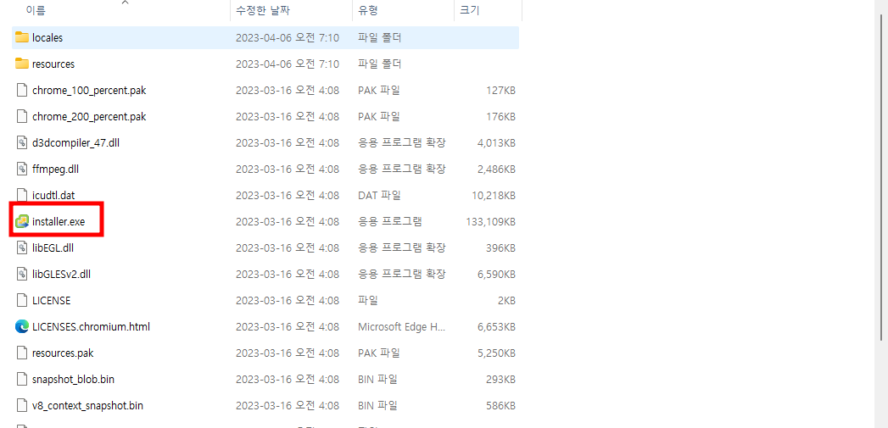The height and width of the screenshot is (428, 888).
Task: Select the file name libGLESv2.dll
Action: [x=61, y=274]
